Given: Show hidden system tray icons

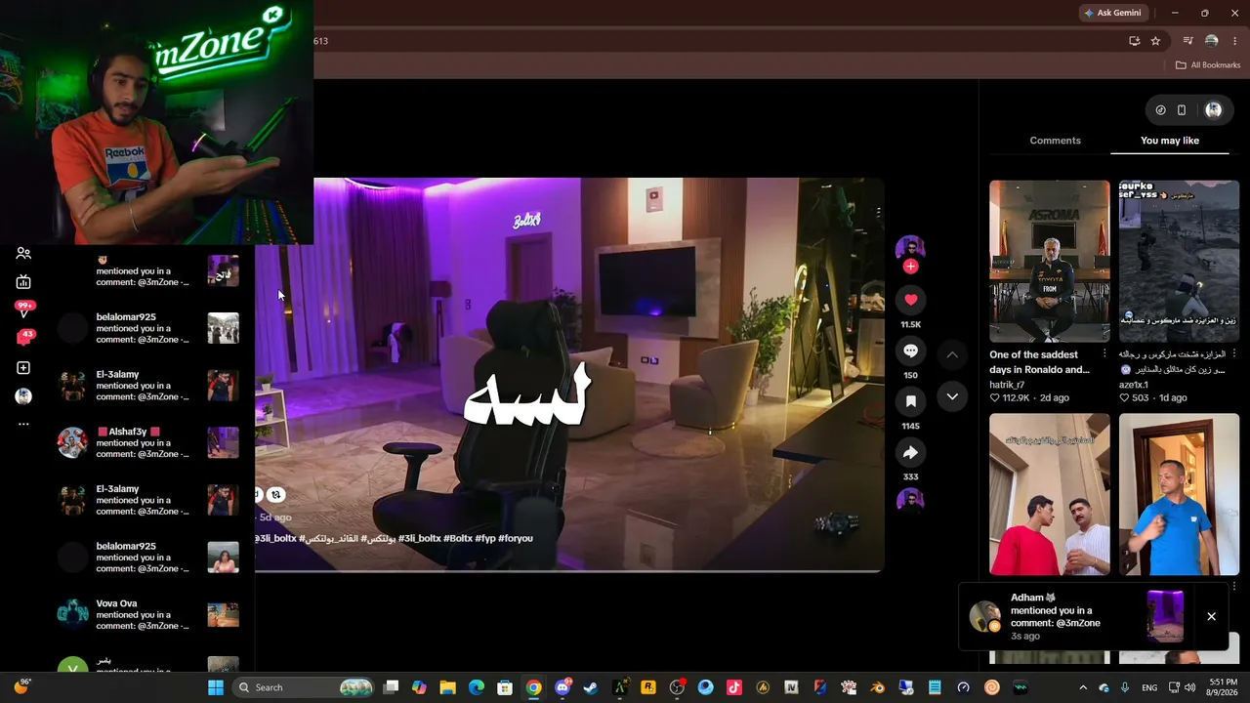Looking at the screenshot, I should (x=1082, y=687).
